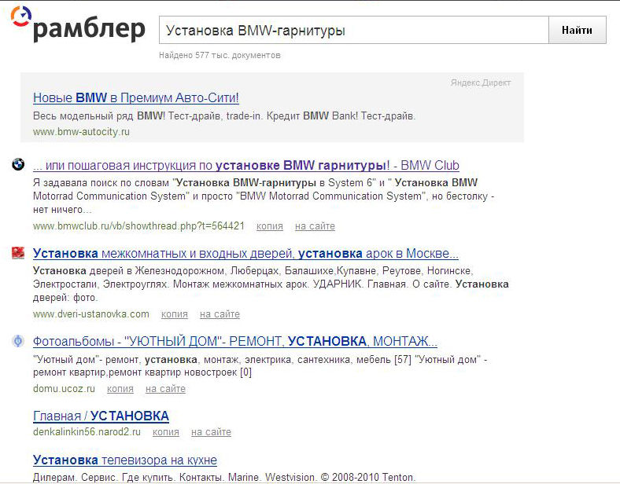Click the red dveri-ustanovka favicon
Viewport: 620px width, 484px height.
pos(18,252)
